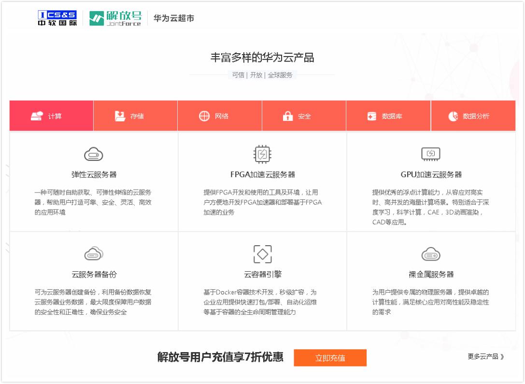Open the 弹性云服务器 product title

click(94, 175)
